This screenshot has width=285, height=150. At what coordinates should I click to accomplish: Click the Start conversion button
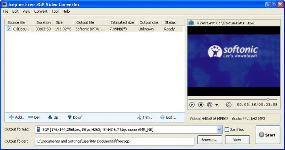[x=268, y=135]
